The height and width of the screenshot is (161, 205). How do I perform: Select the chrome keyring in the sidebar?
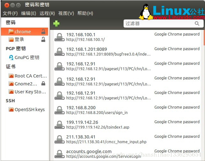[x=25, y=32]
